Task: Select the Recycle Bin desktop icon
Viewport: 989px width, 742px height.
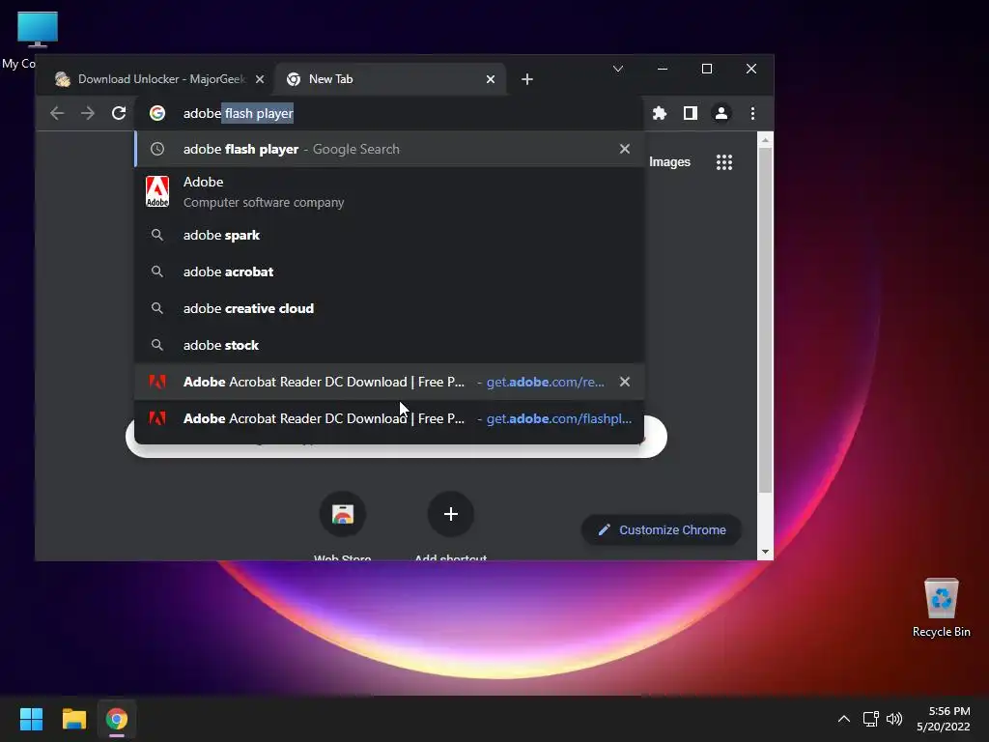Action: (941, 608)
